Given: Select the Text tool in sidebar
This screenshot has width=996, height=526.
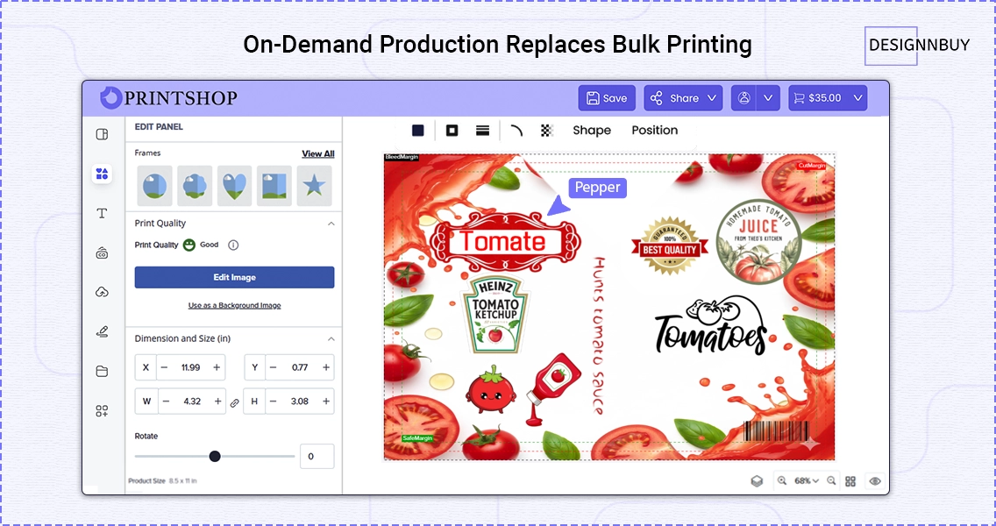Looking at the screenshot, I should (102, 213).
